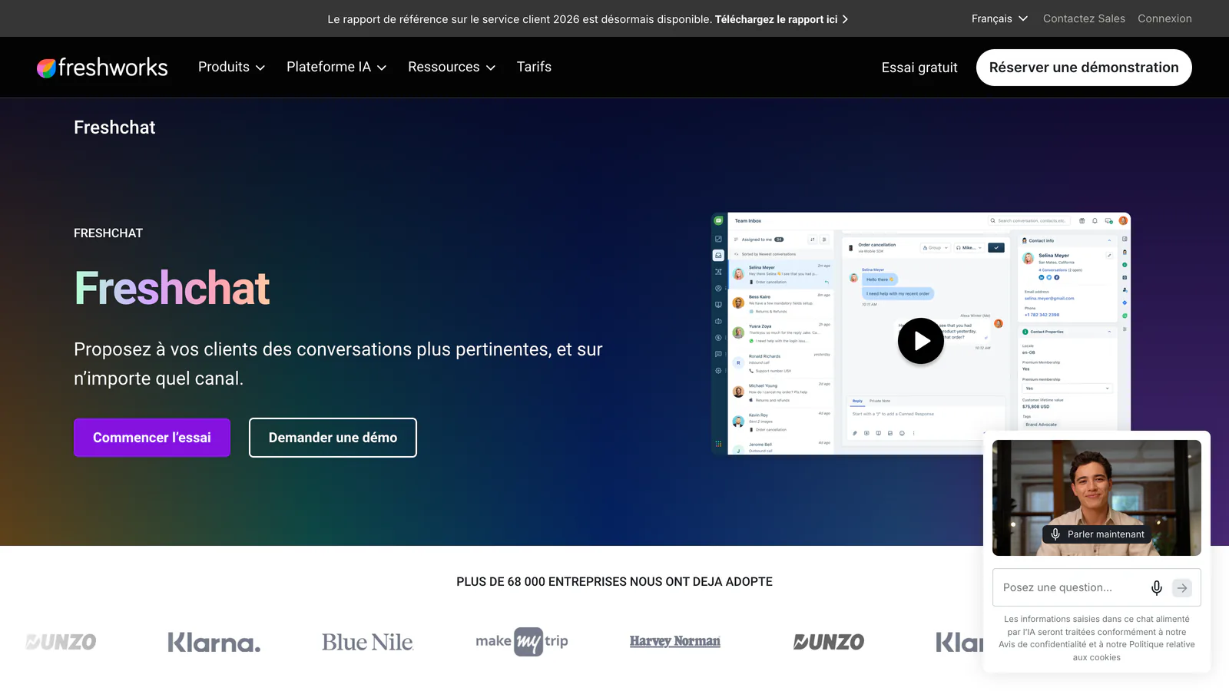Viewport: 1229px width, 691px height.
Task: Click the send arrow icon in chat
Action: pos(1182,588)
